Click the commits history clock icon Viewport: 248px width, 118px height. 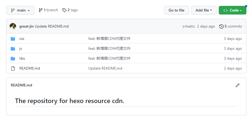click(221, 26)
